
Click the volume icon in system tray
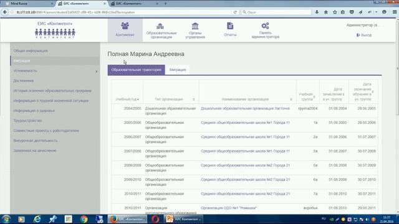click(x=367, y=219)
